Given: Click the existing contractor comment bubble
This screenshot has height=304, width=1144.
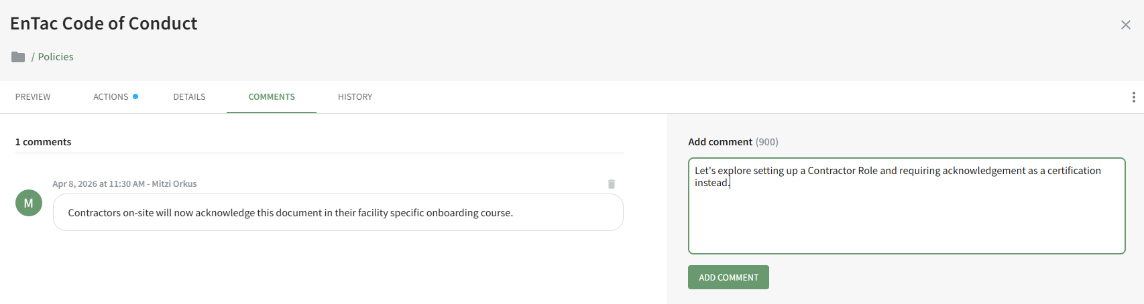Looking at the screenshot, I should (338, 213).
